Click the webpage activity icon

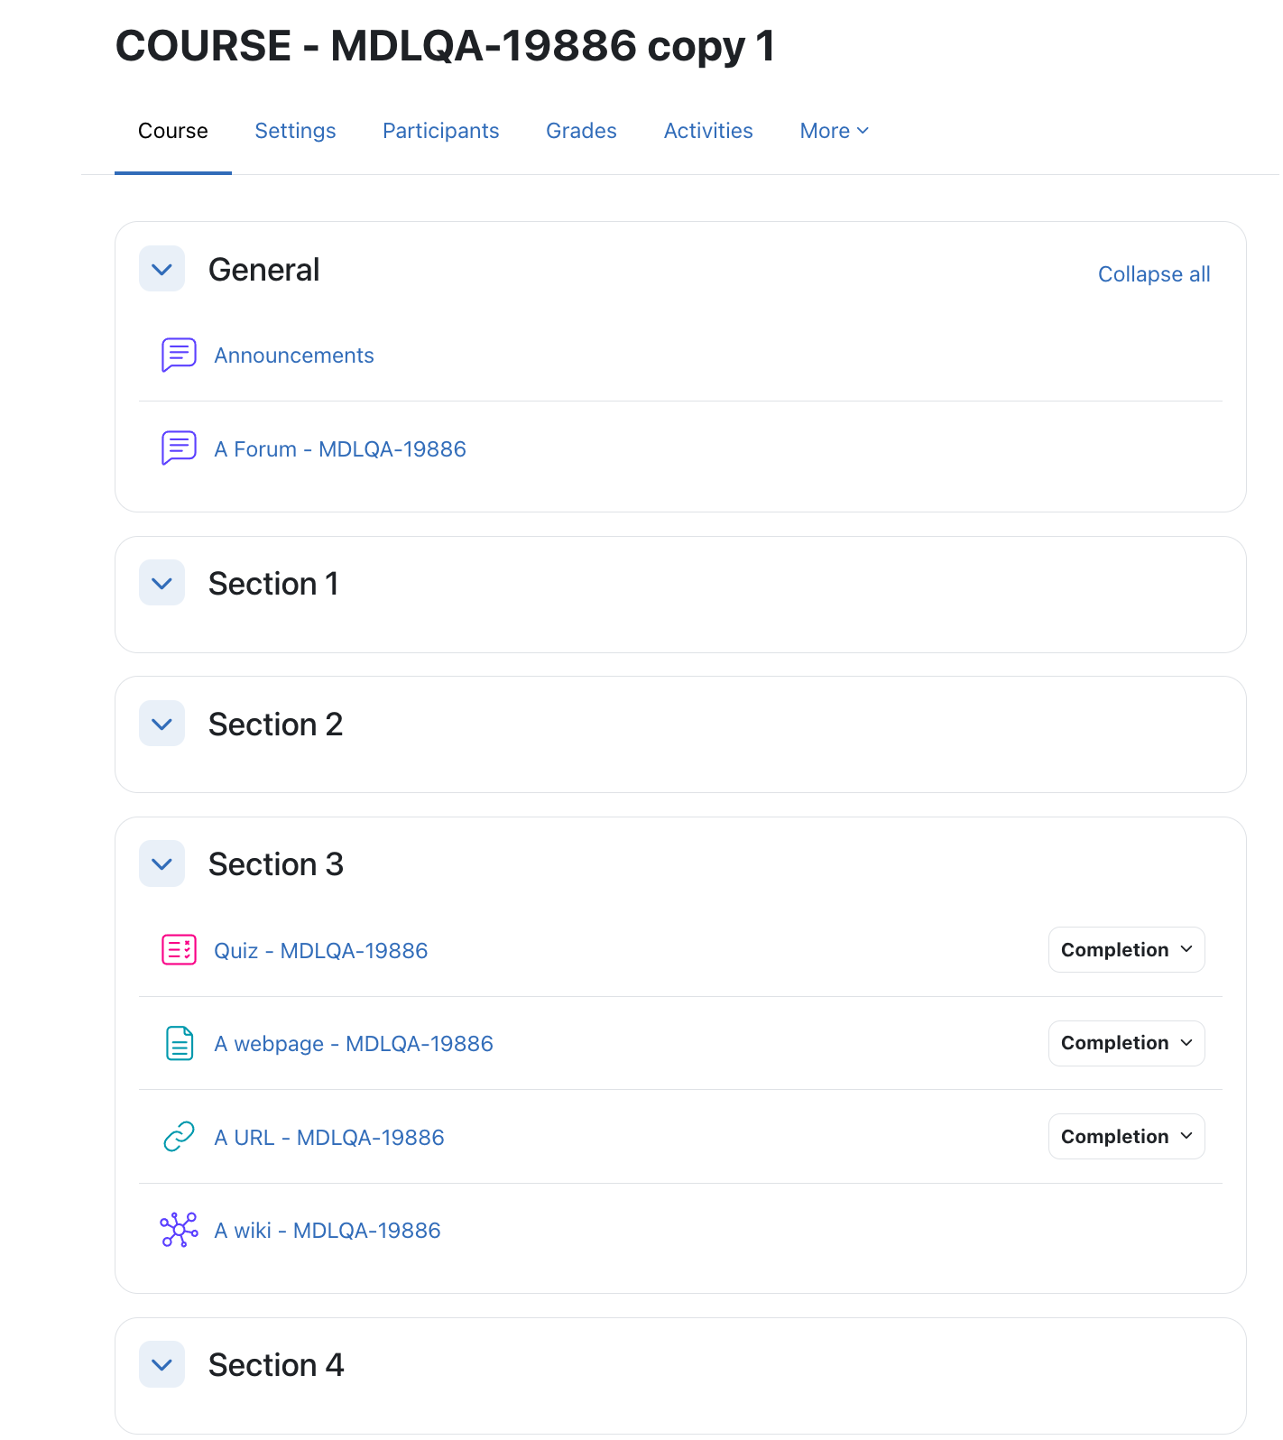[x=179, y=1043]
